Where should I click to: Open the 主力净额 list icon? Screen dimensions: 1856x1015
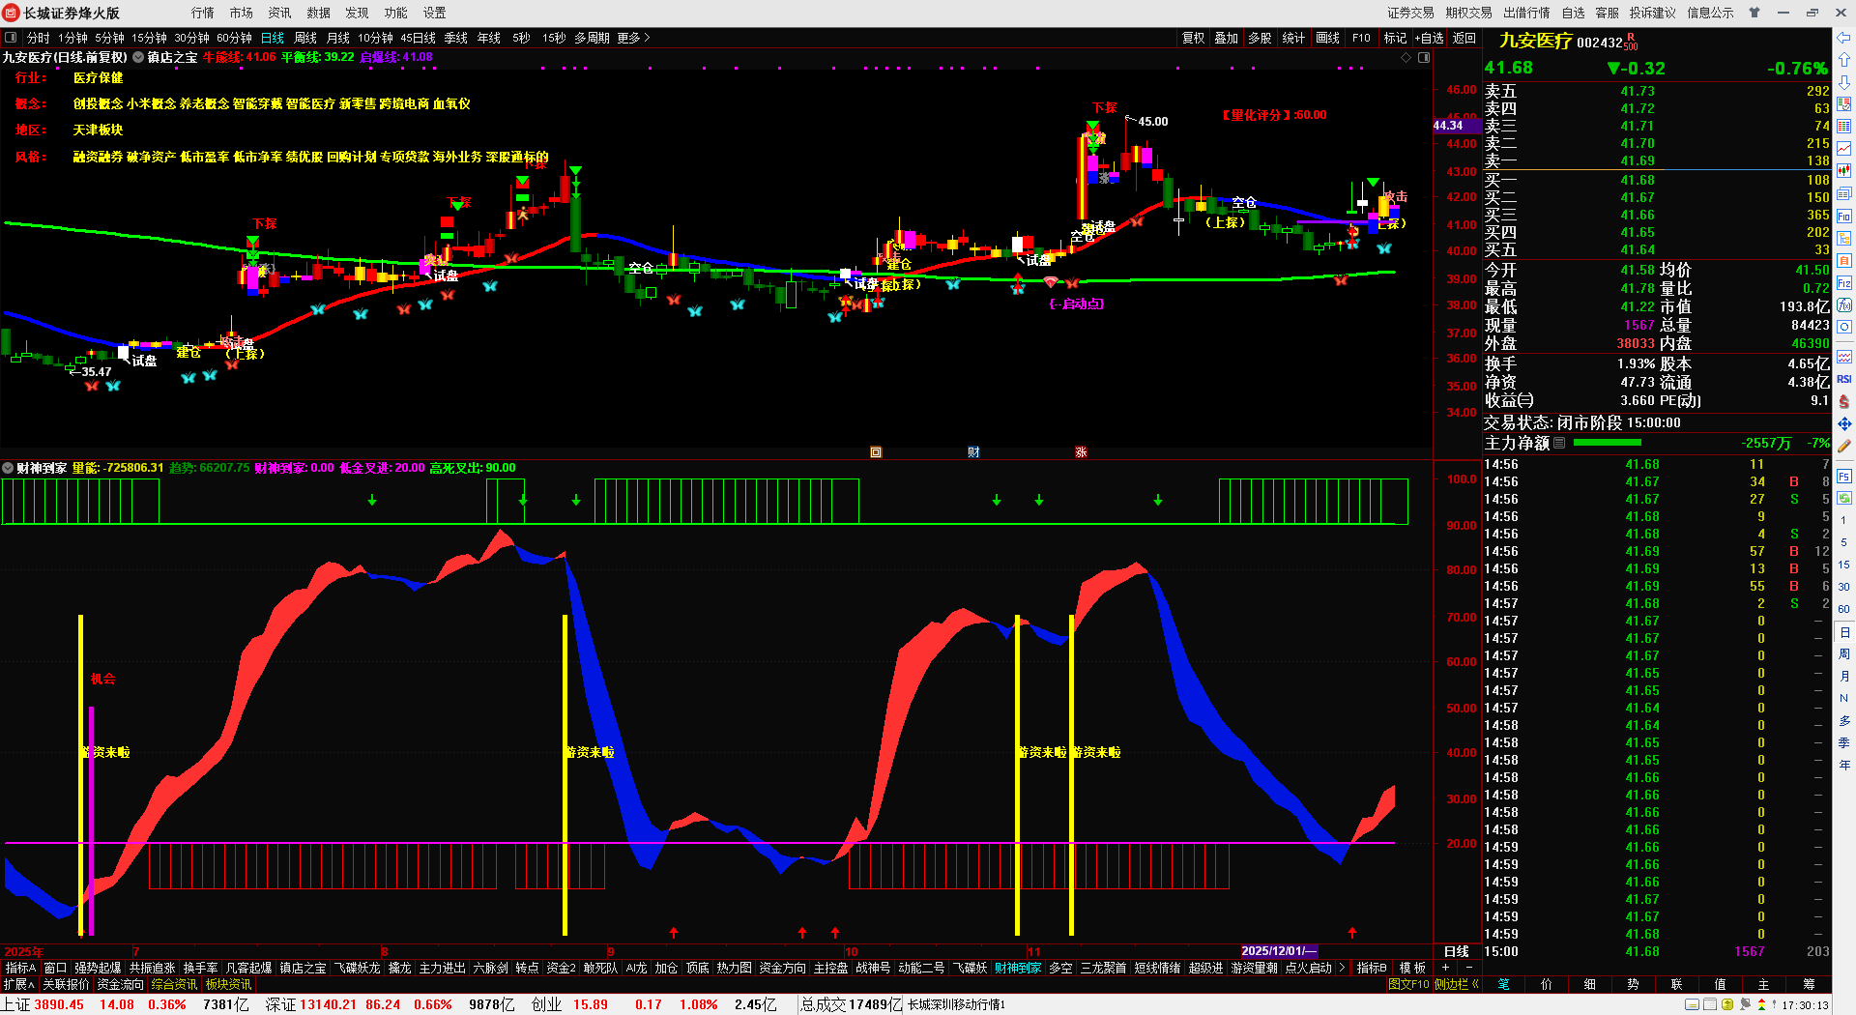coord(1559,443)
